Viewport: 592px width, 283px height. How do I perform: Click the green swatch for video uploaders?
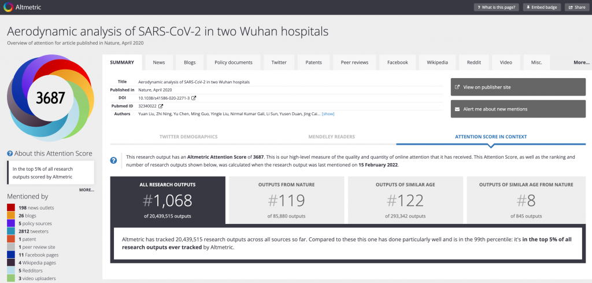pos(11,278)
